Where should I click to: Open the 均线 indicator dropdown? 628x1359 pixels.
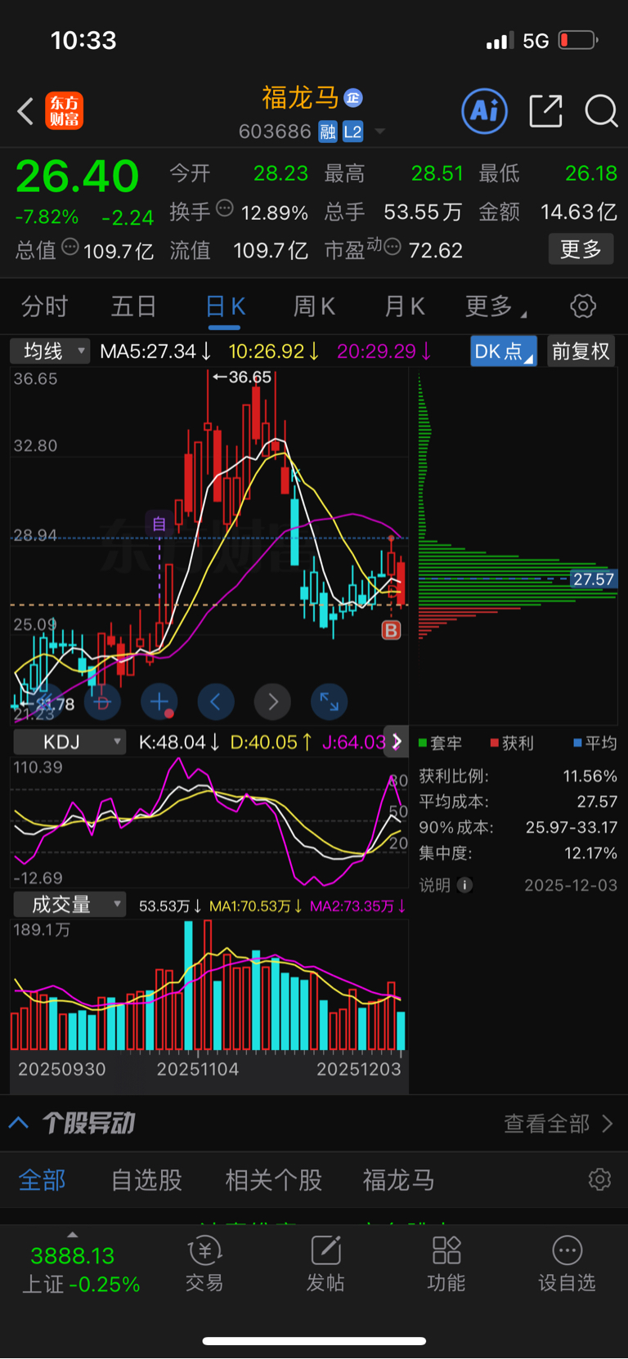[50, 351]
